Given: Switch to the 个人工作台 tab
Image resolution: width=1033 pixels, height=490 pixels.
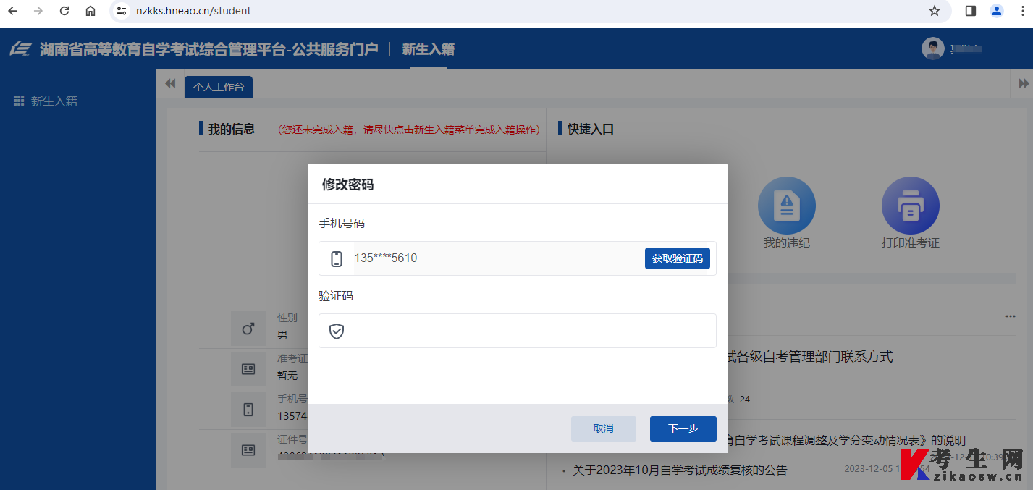Looking at the screenshot, I should (x=218, y=86).
